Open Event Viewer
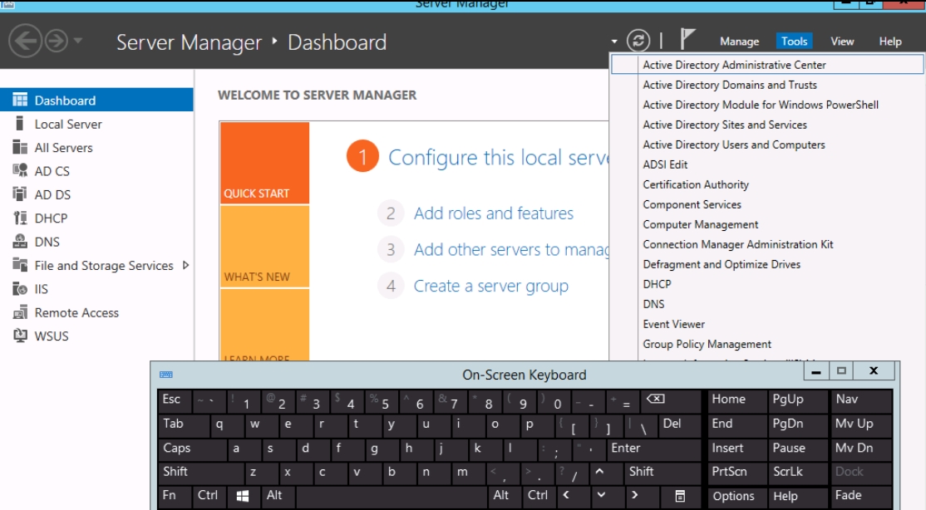 767,324
